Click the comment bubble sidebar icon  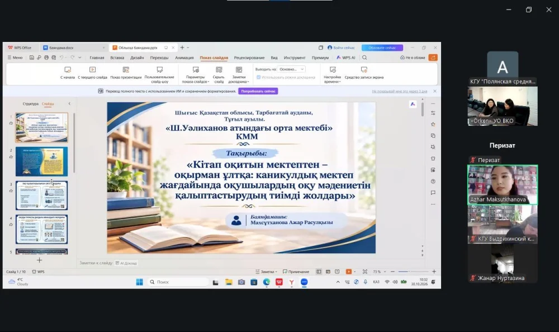click(x=433, y=193)
